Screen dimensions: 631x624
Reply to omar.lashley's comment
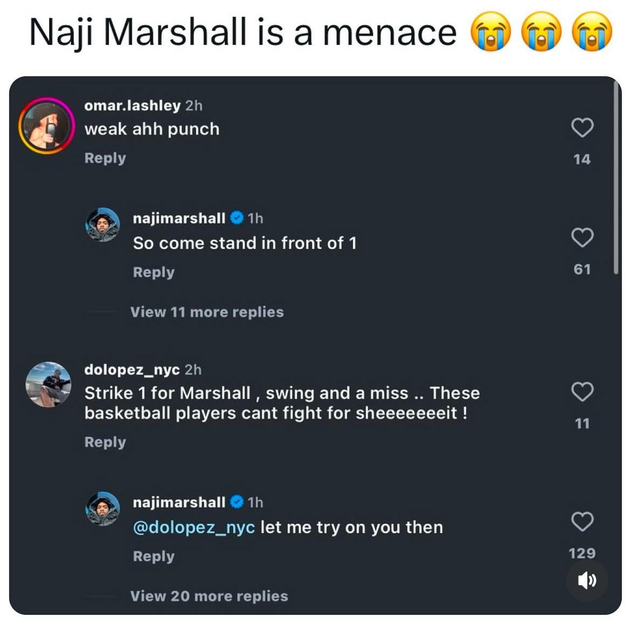tap(105, 158)
